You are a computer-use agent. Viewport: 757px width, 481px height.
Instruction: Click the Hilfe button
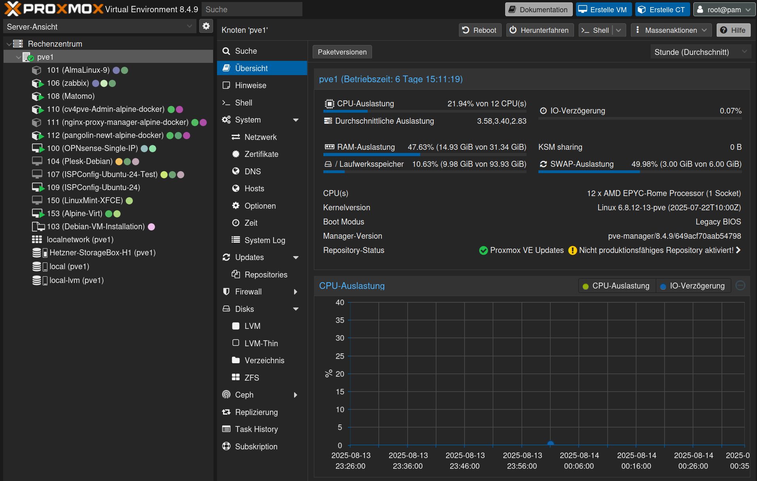point(733,30)
